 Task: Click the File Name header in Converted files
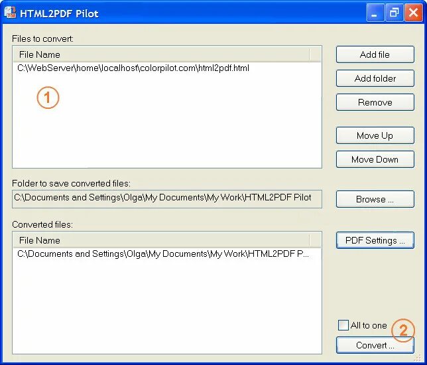tap(161, 240)
